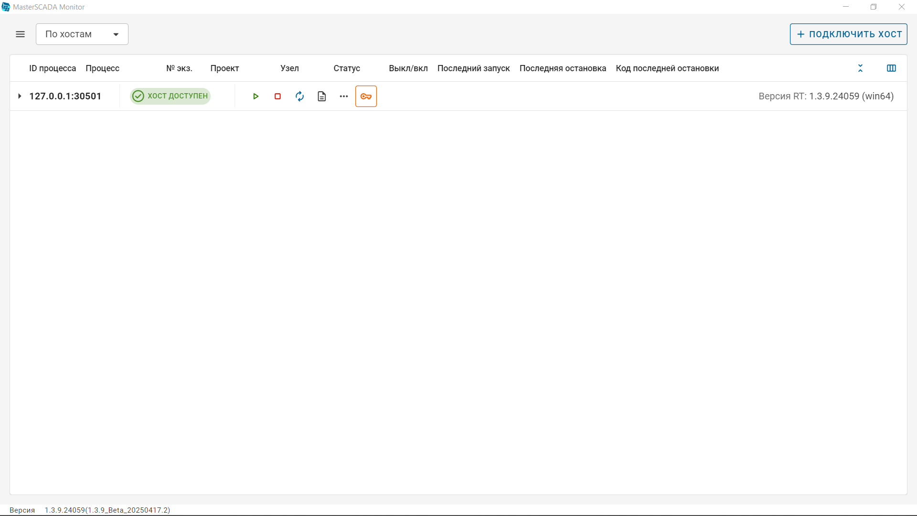The height and width of the screenshot is (516, 917).
Task: Click the "Выкл/вкл" column header
Action: tap(408, 68)
